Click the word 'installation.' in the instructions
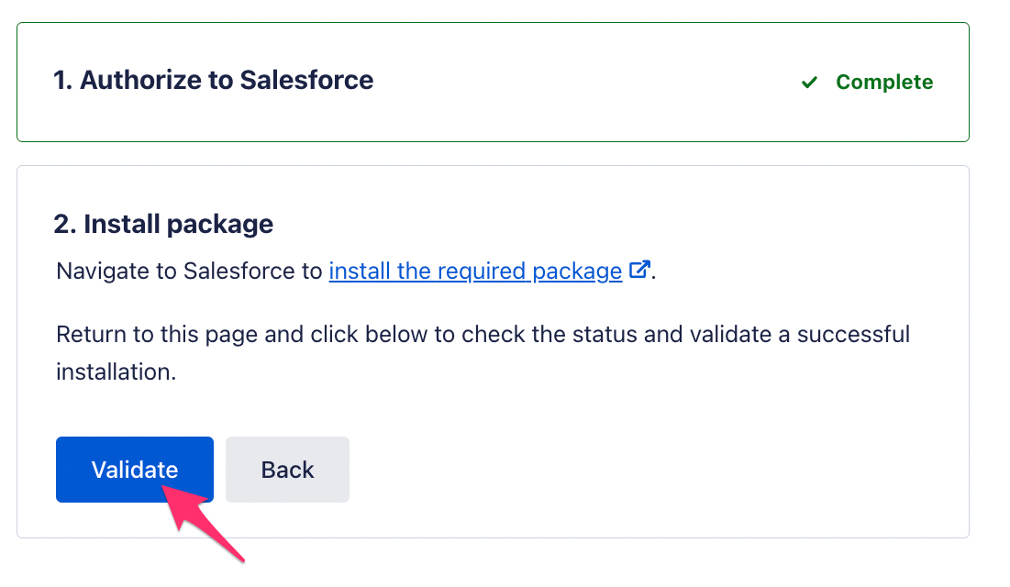Screen dimensions: 1010x587 pyautogui.click(x=116, y=371)
